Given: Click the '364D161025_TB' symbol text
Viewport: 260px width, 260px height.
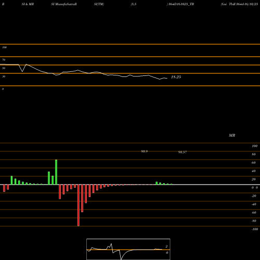Looking at the screenshot, I should (x=181, y=4).
